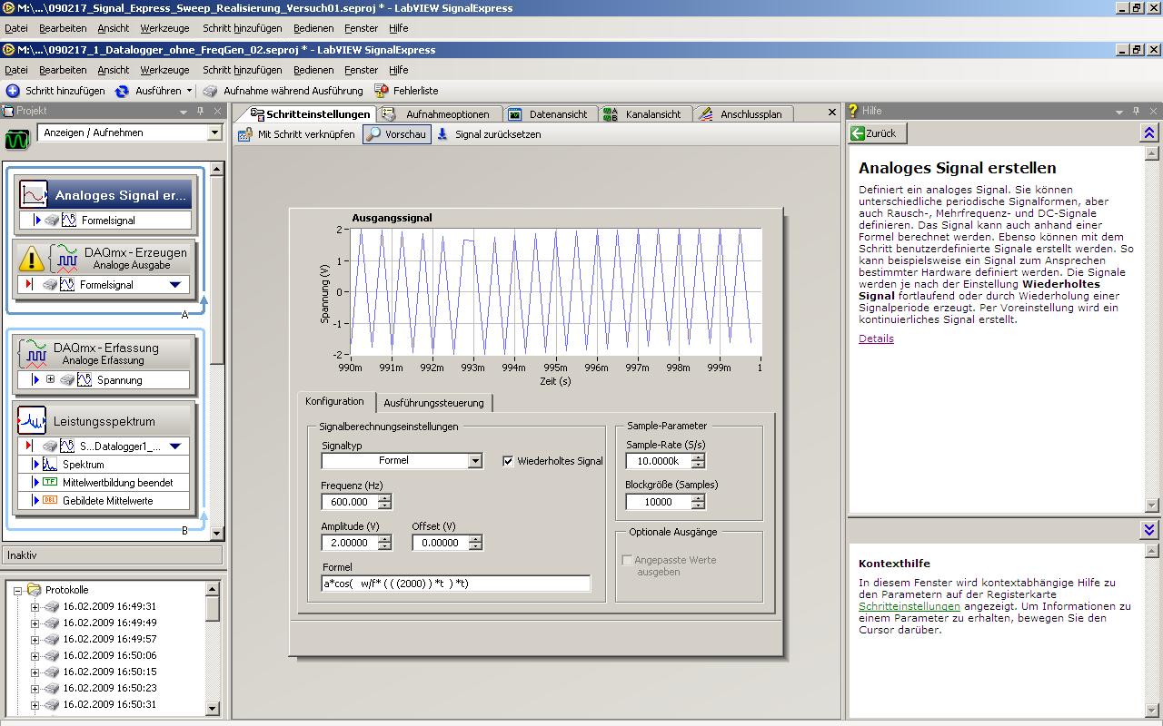Collapse the Protokolle tree node

[x=17, y=590]
